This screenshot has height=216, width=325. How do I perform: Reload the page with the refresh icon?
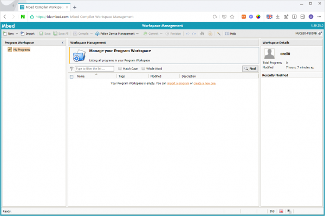pos(215,17)
